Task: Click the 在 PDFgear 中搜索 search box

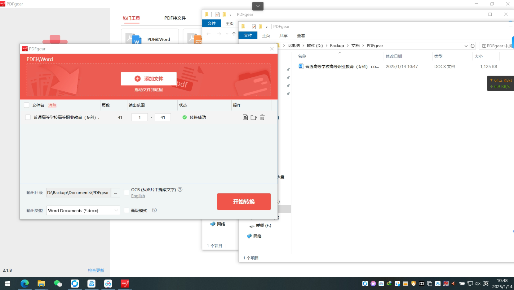Action: [496, 46]
